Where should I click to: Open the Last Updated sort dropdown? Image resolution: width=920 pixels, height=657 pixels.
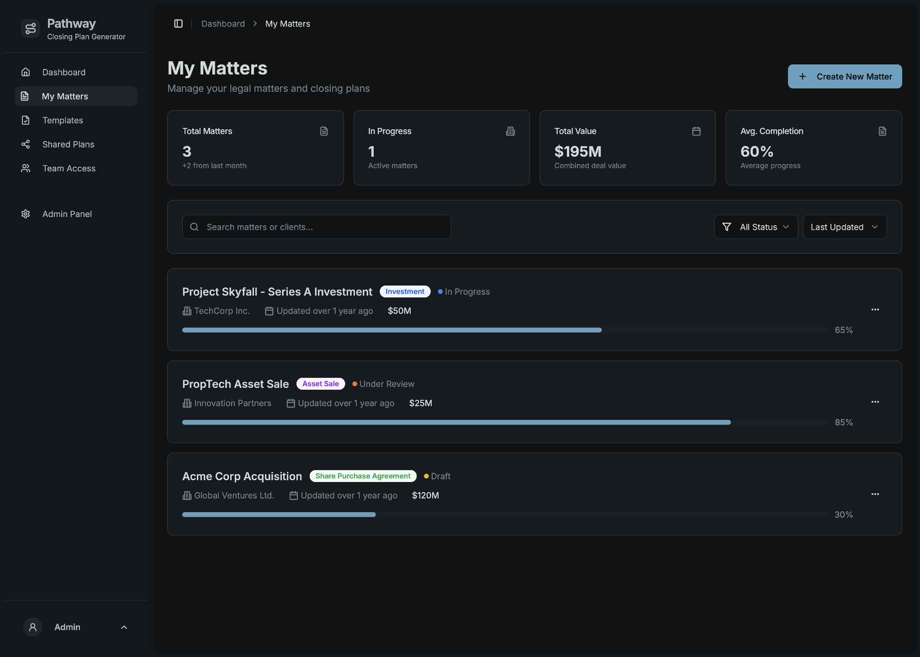click(844, 227)
